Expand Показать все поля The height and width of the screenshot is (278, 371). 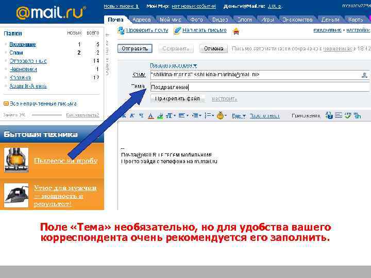click(x=173, y=65)
